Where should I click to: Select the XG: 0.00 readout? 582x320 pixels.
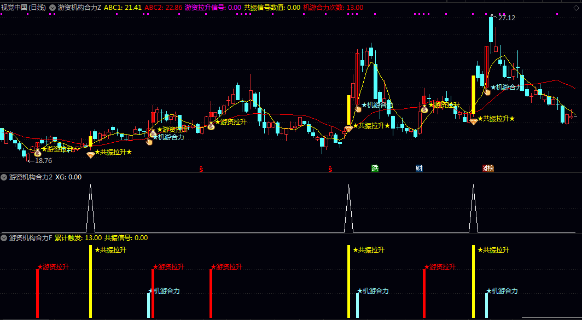pyautogui.click(x=68, y=177)
